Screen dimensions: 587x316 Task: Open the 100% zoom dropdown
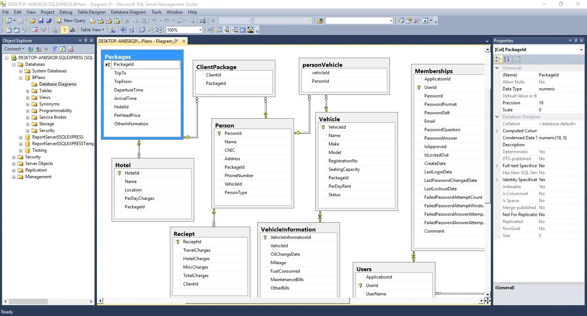point(200,30)
